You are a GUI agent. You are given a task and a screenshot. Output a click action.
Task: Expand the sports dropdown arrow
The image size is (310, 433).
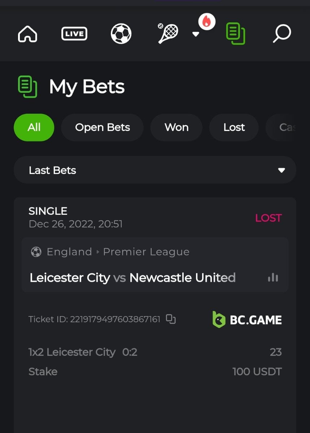[x=196, y=34]
